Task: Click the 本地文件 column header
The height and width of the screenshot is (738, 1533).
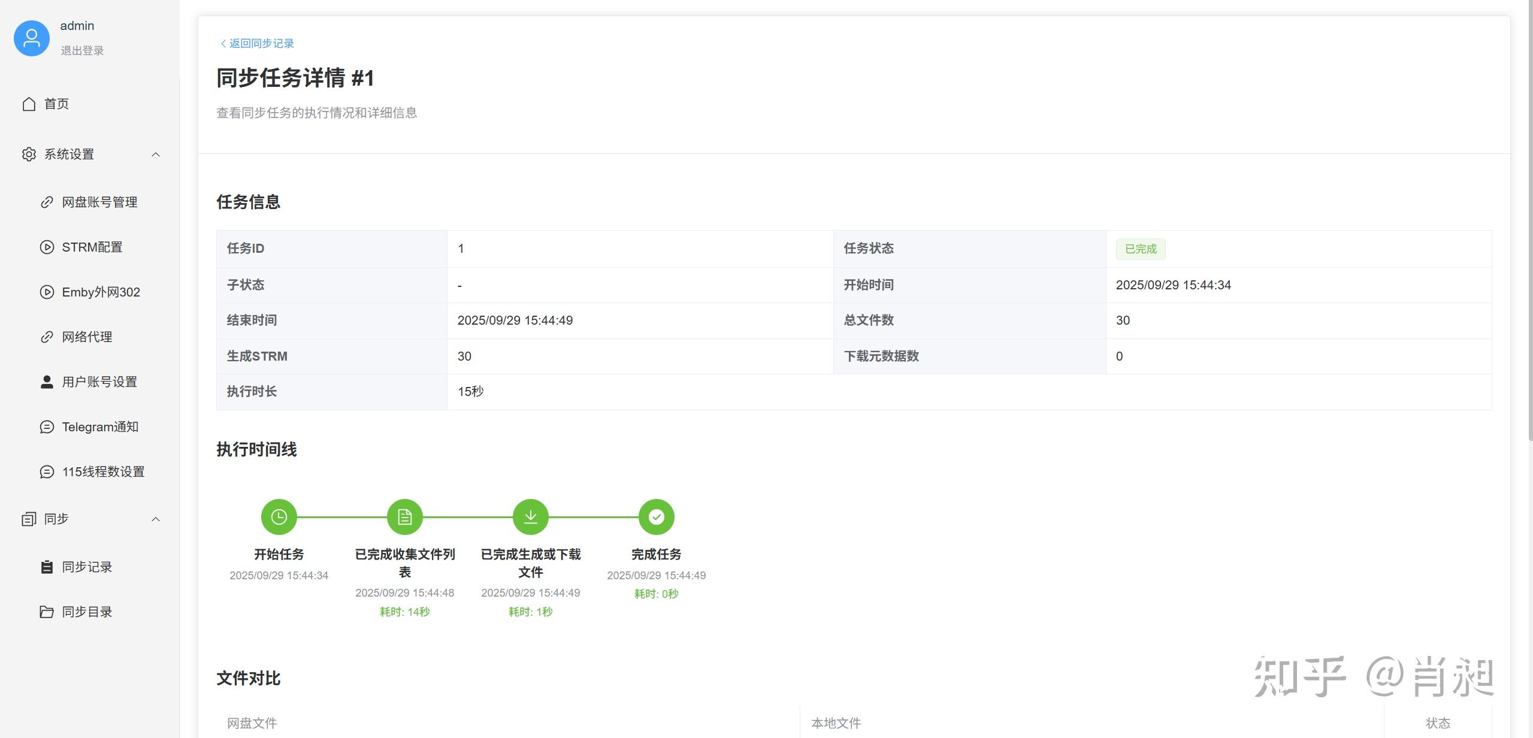Action: 836,723
